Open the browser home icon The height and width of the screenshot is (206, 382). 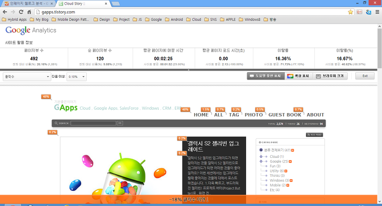[x=29, y=12]
